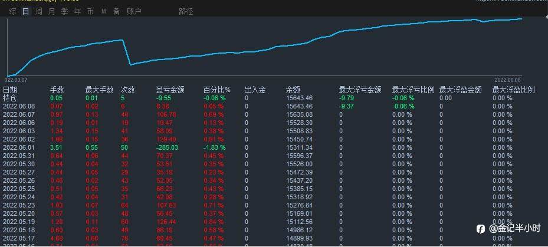Screen dimensions: 548x247
Task: Click the M icon in tab bar
Action: [x=104, y=12]
